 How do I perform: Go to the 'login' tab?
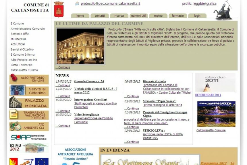tap(197, 16)
